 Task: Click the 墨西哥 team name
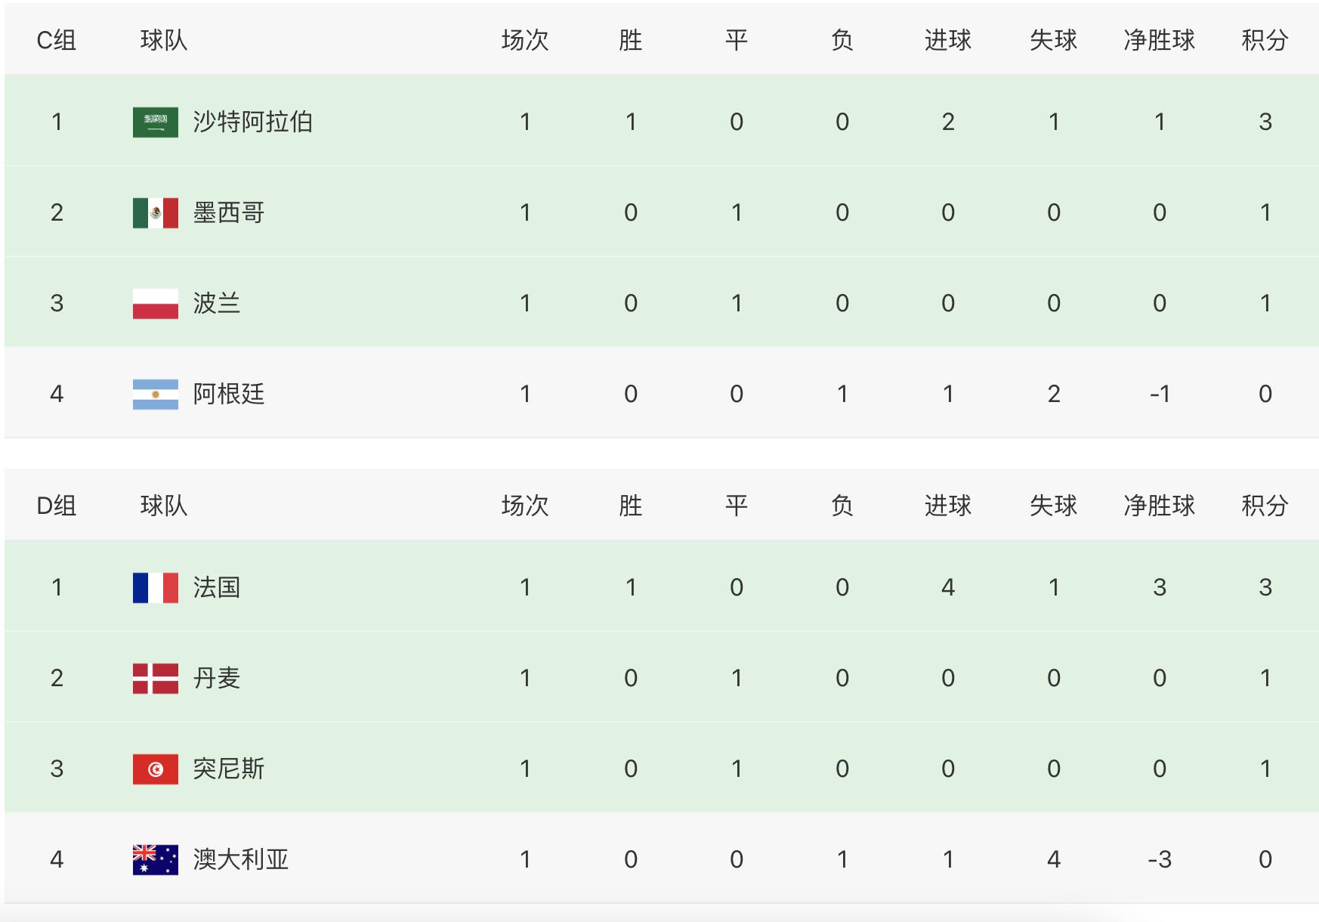[228, 212]
